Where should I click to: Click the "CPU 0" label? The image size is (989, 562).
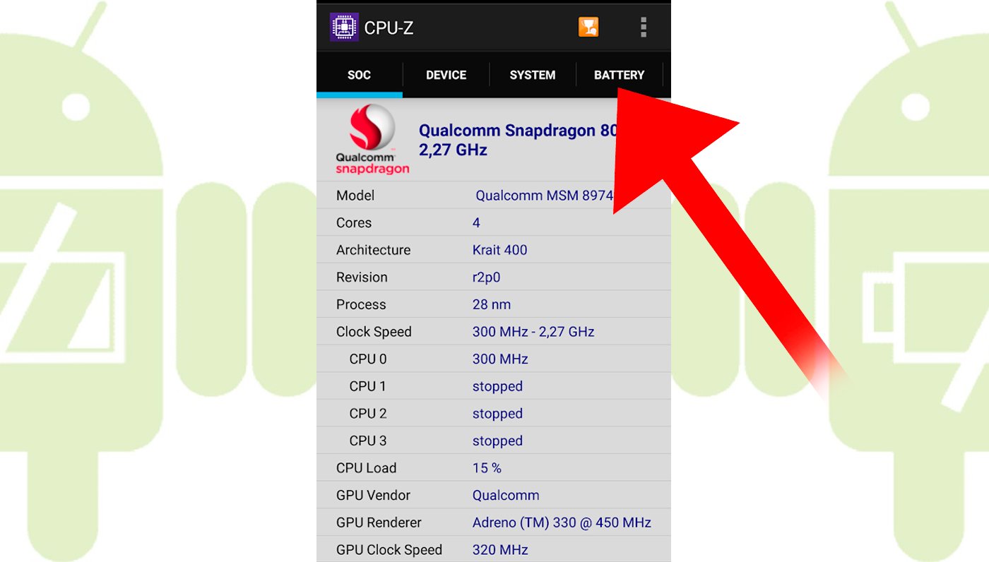(368, 359)
